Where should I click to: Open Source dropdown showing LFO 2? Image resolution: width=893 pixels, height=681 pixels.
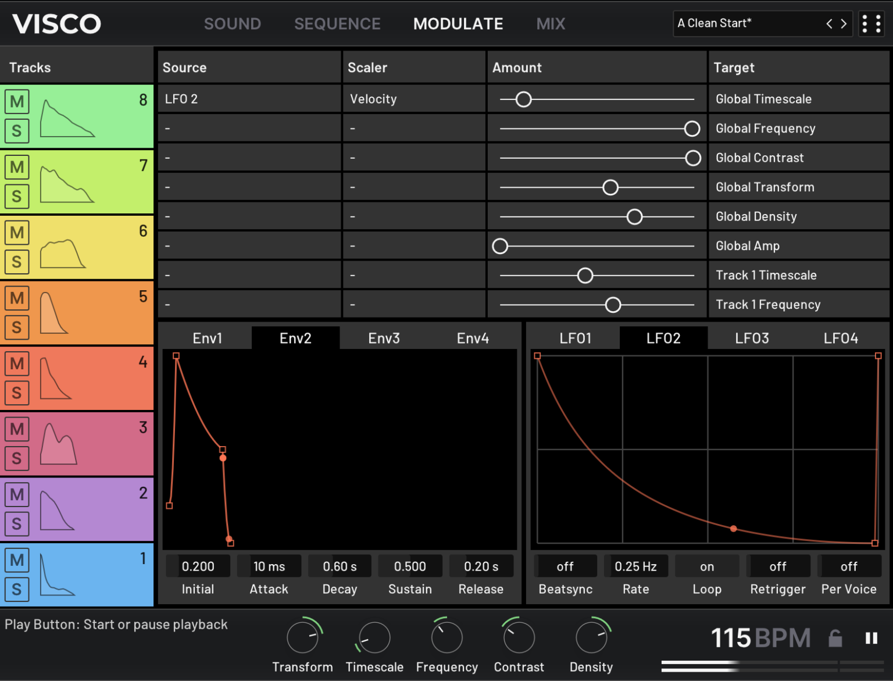tap(249, 99)
